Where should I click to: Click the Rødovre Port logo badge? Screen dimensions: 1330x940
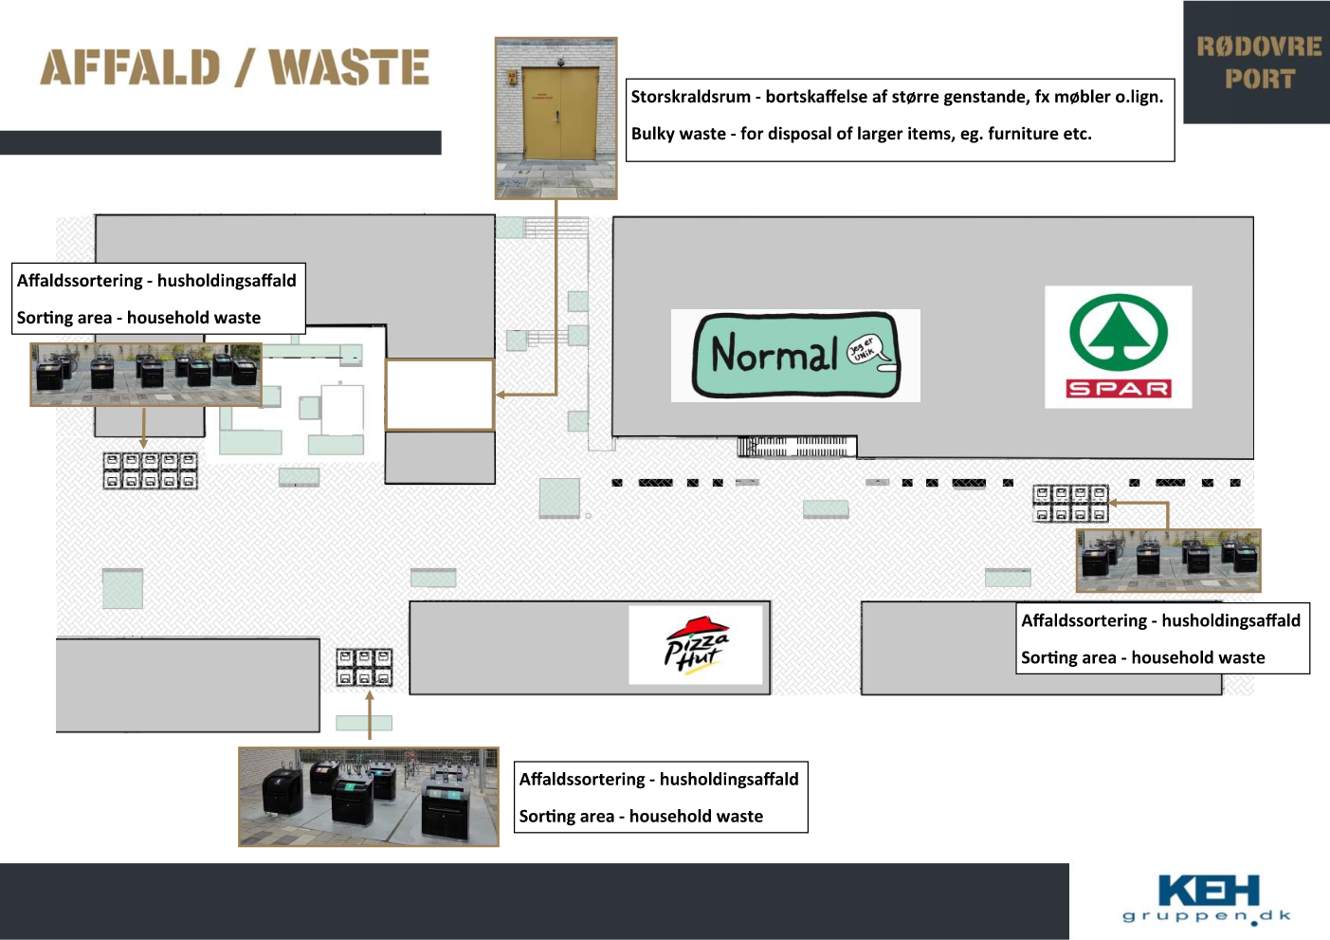click(1257, 63)
